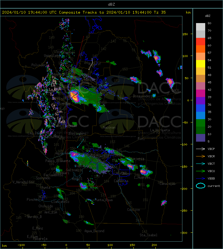Click the green VBCU arrow legend icon
Viewport: 223px width, 249px height.
click(x=200, y=171)
